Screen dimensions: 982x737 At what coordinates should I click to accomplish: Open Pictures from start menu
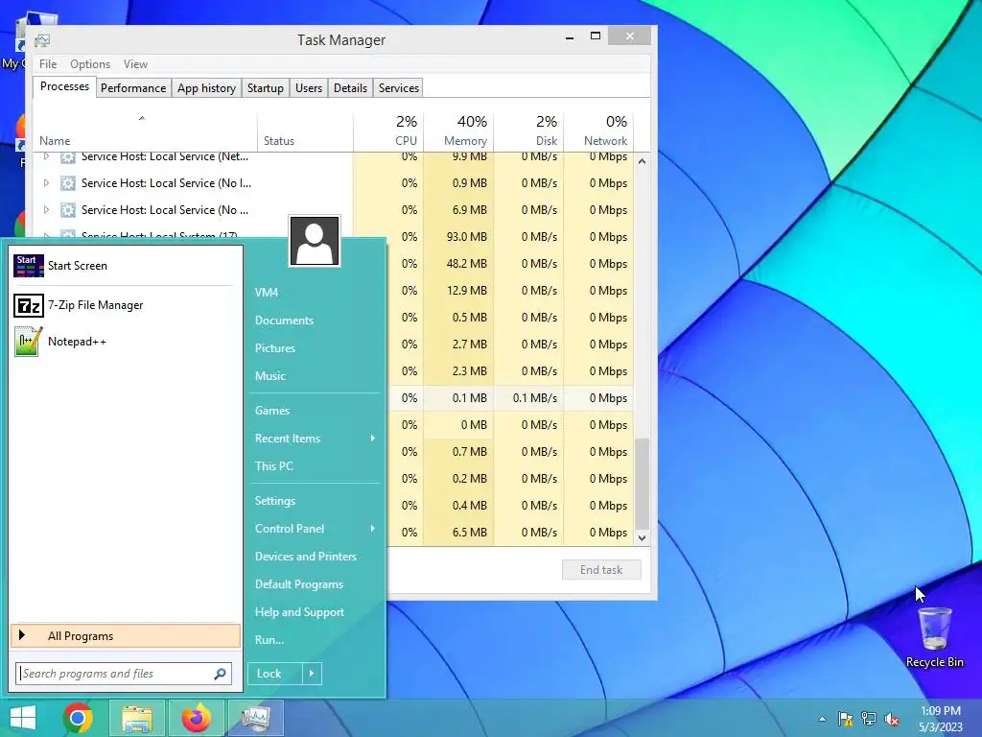pos(275,347)
